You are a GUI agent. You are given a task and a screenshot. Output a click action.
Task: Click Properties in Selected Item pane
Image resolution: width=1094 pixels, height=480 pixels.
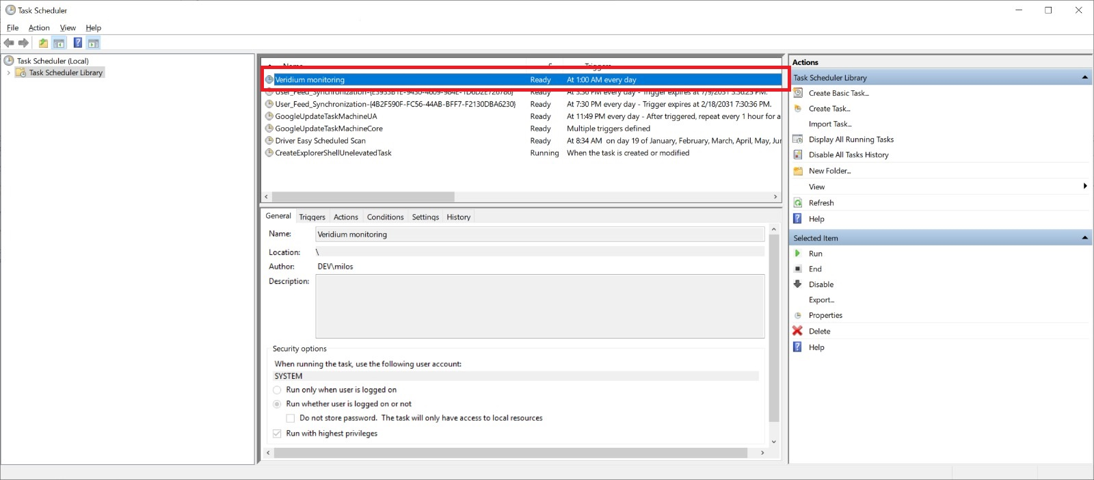[x=825, y=315]
